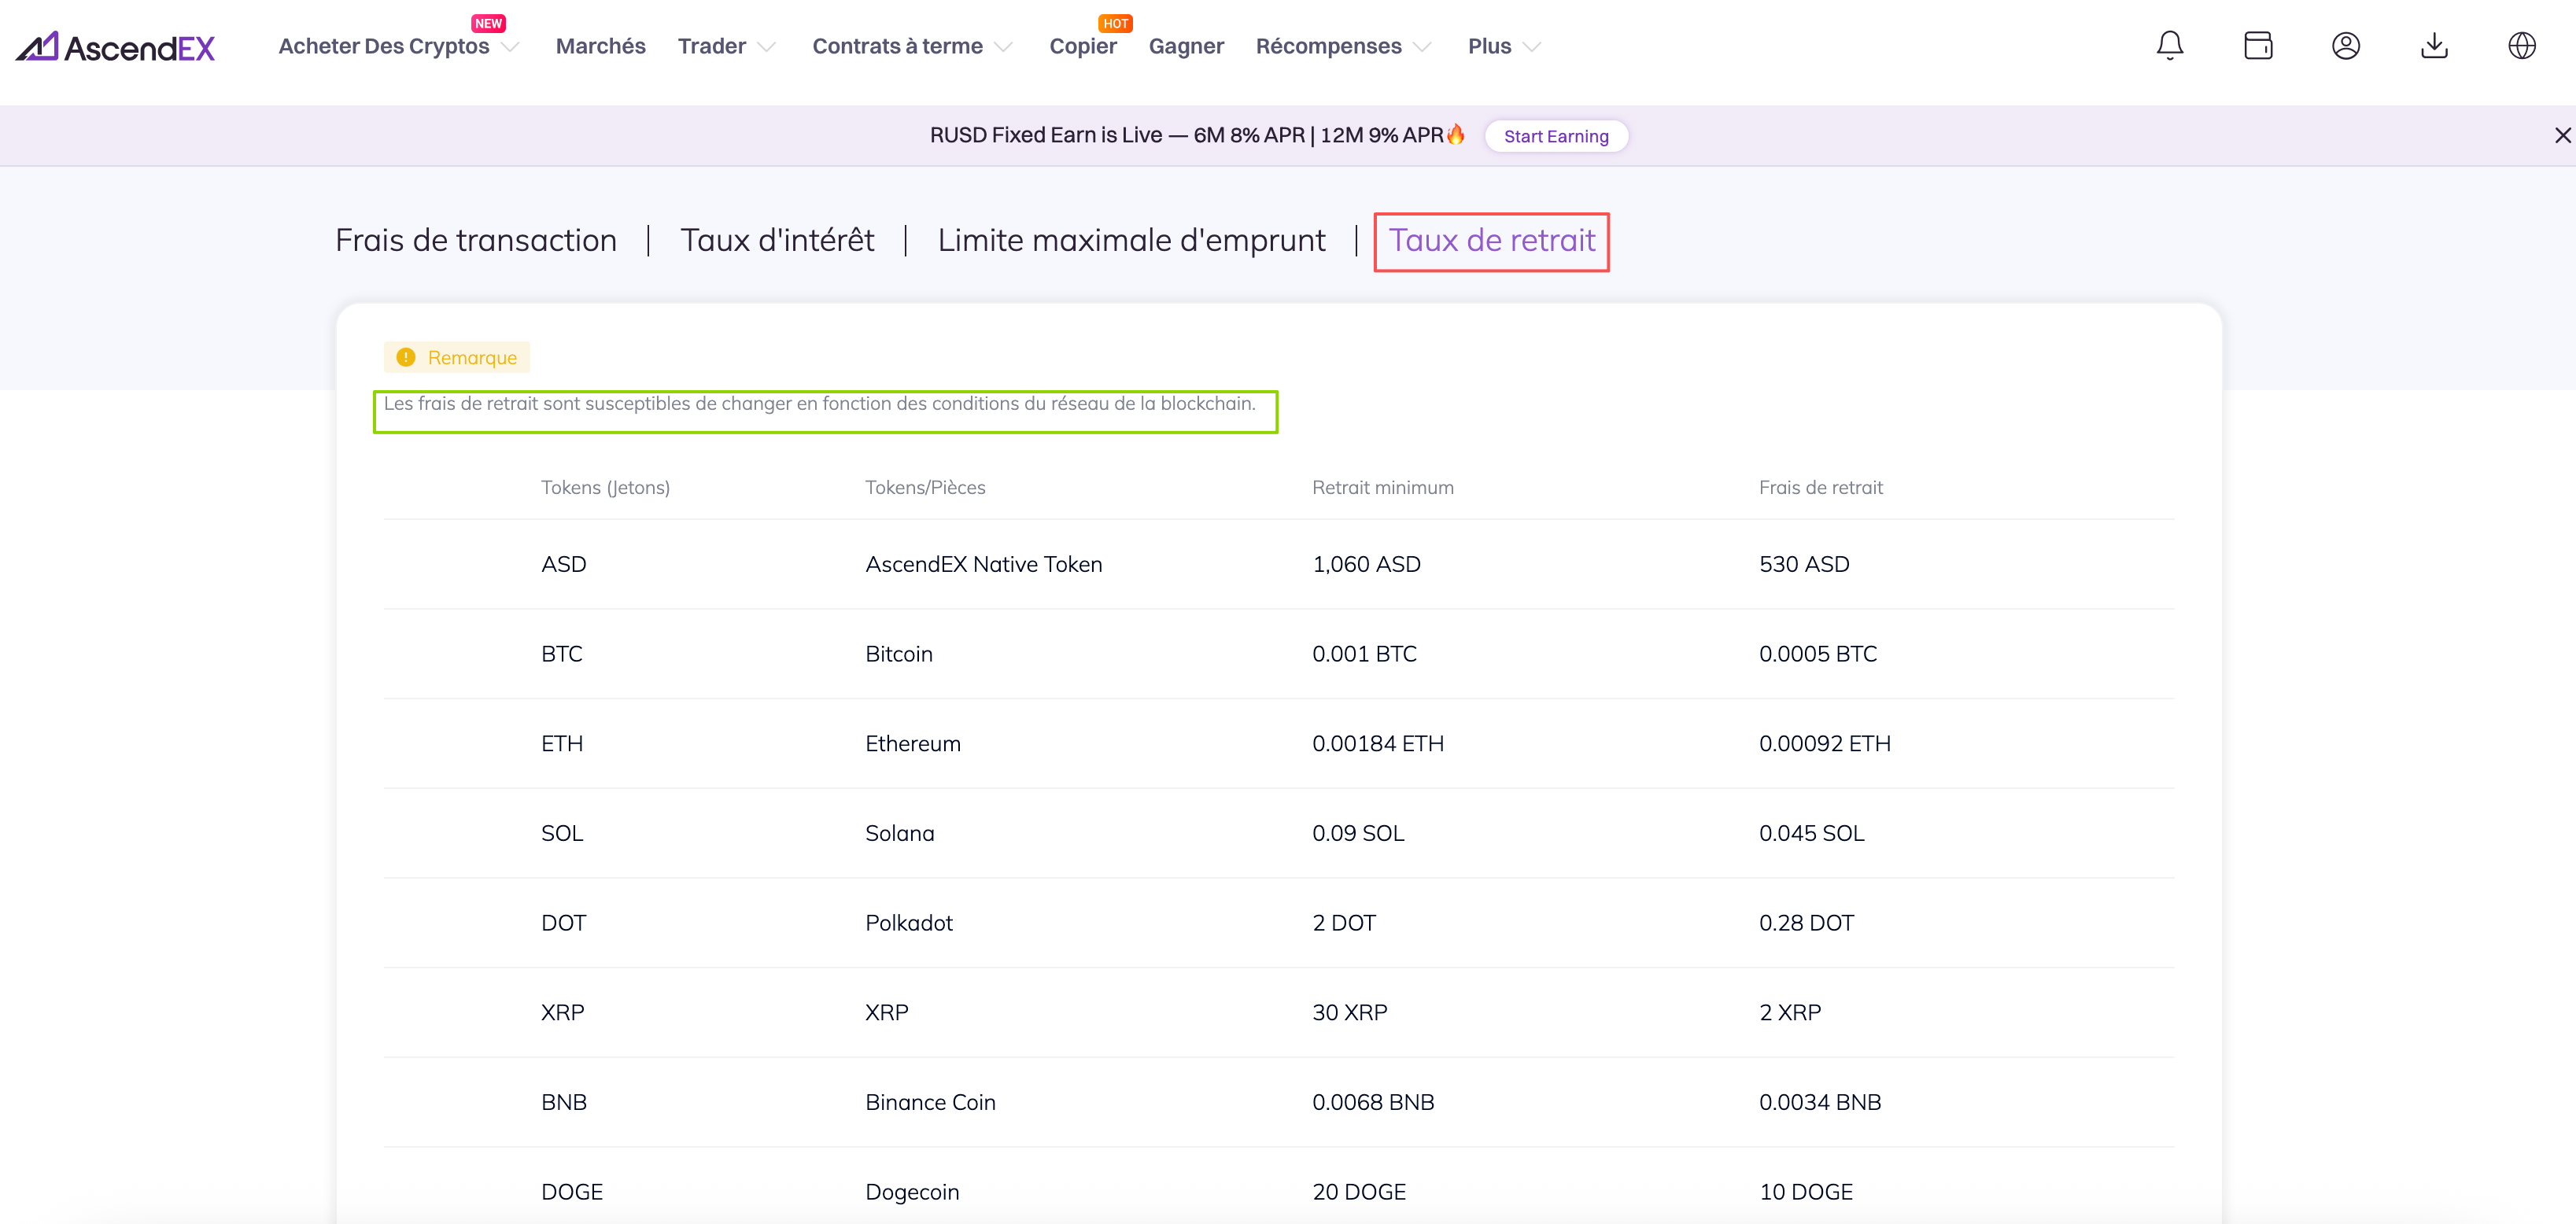Switch to Frais de transaction tab
Image resolution: width=2576 pixels, height=1224 pixels.
click(x=476, y=241)
